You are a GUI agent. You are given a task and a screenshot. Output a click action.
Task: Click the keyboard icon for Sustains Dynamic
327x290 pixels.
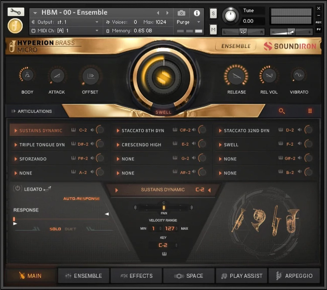point(73,130)
